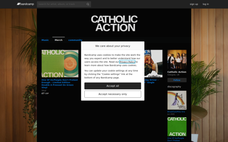Click the cookie dialog title 'We care about your privacy'
The width and height of the screenshot is (228, 142).
(113, 46)
